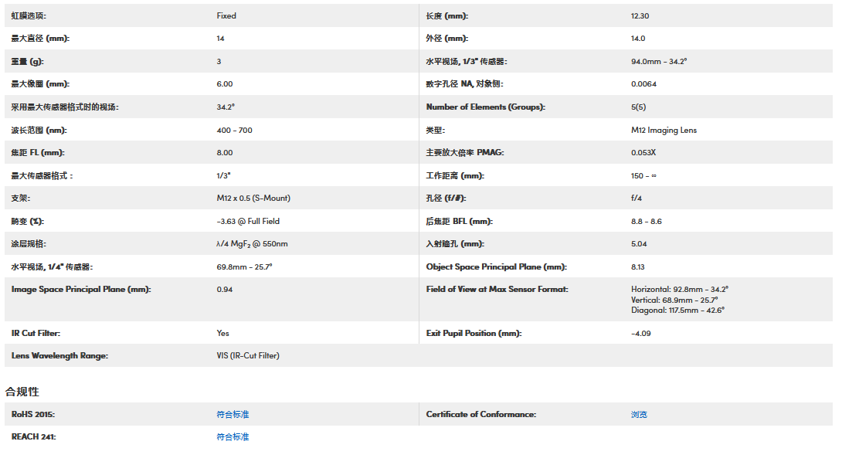Click the Number of Elements (Groups) label
842x465 pixels.
click(x=485, y=107)
